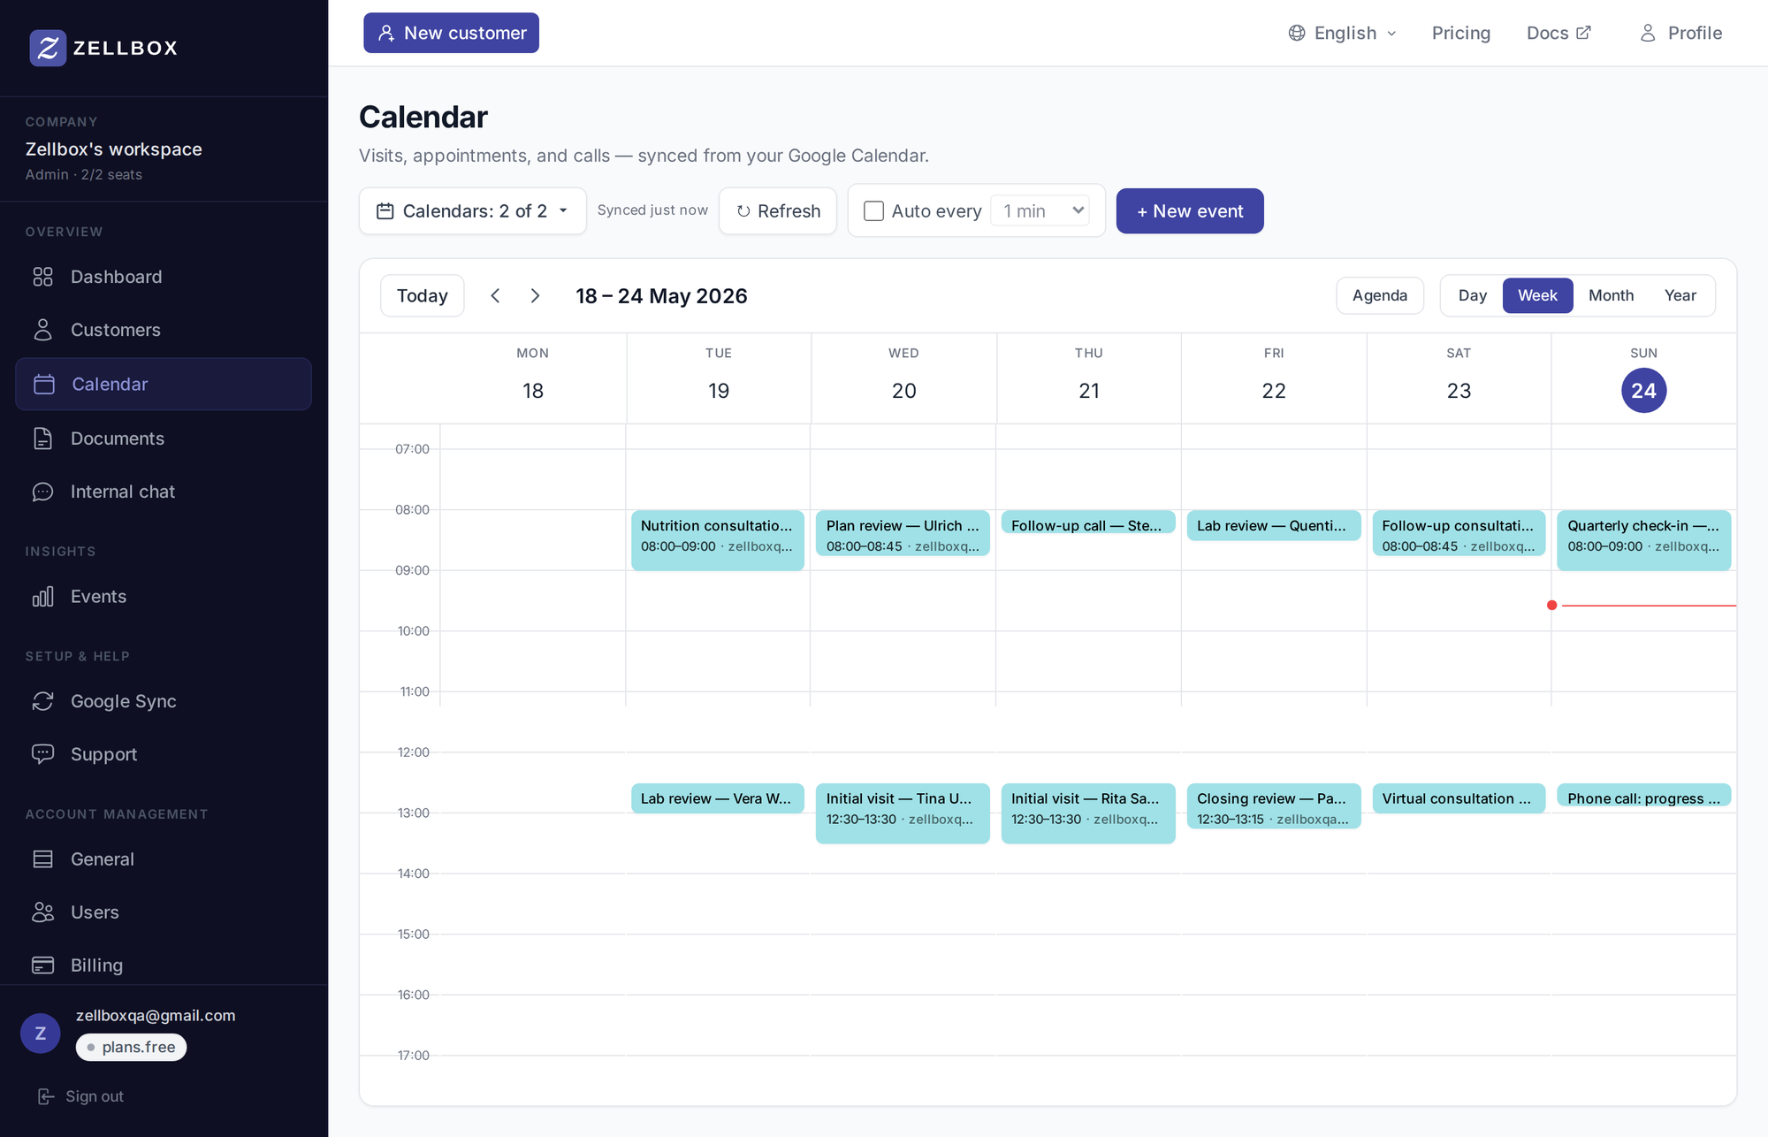The image size is (1768, 1137).
Task: Enable the Auto every checkbox
Action: click(873, 211)
